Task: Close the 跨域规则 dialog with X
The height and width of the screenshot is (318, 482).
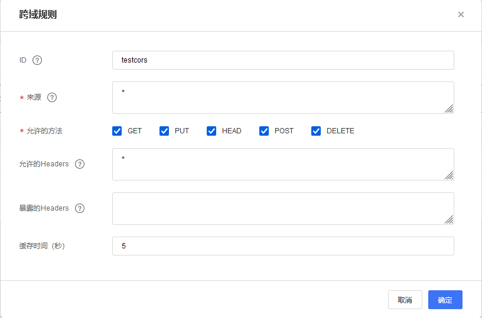Action: click(x=461, y=15)
